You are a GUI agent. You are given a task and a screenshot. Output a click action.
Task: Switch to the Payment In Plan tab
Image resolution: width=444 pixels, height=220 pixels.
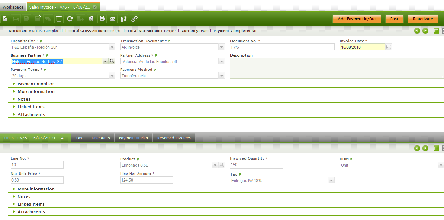click(133, 138)
